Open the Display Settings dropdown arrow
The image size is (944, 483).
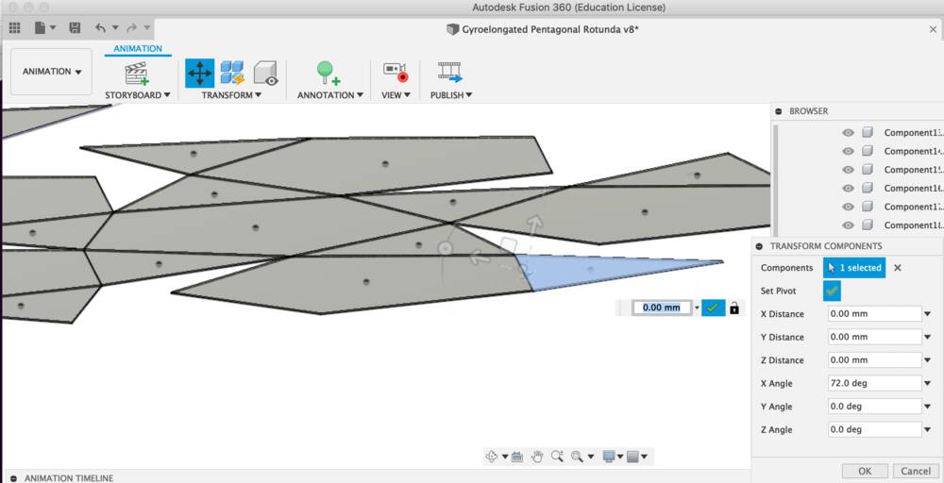pos(619,458)
